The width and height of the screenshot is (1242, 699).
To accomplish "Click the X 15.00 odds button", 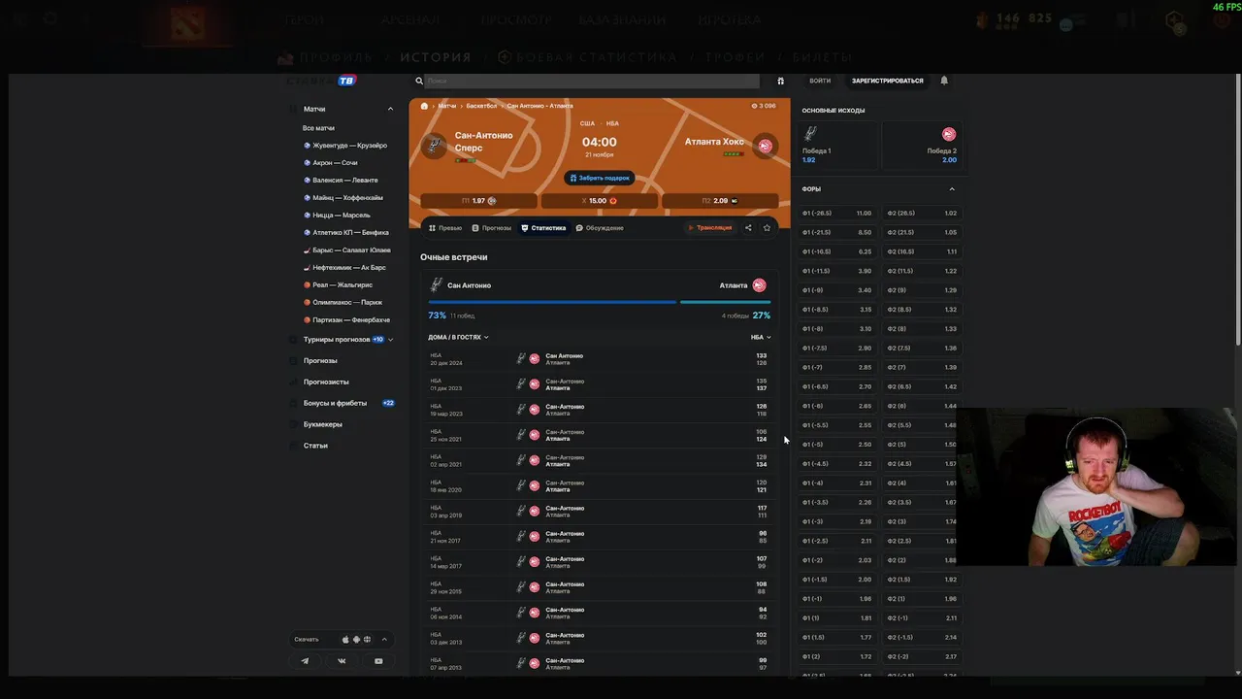I will pyautogui.click(x=600, y=201).
